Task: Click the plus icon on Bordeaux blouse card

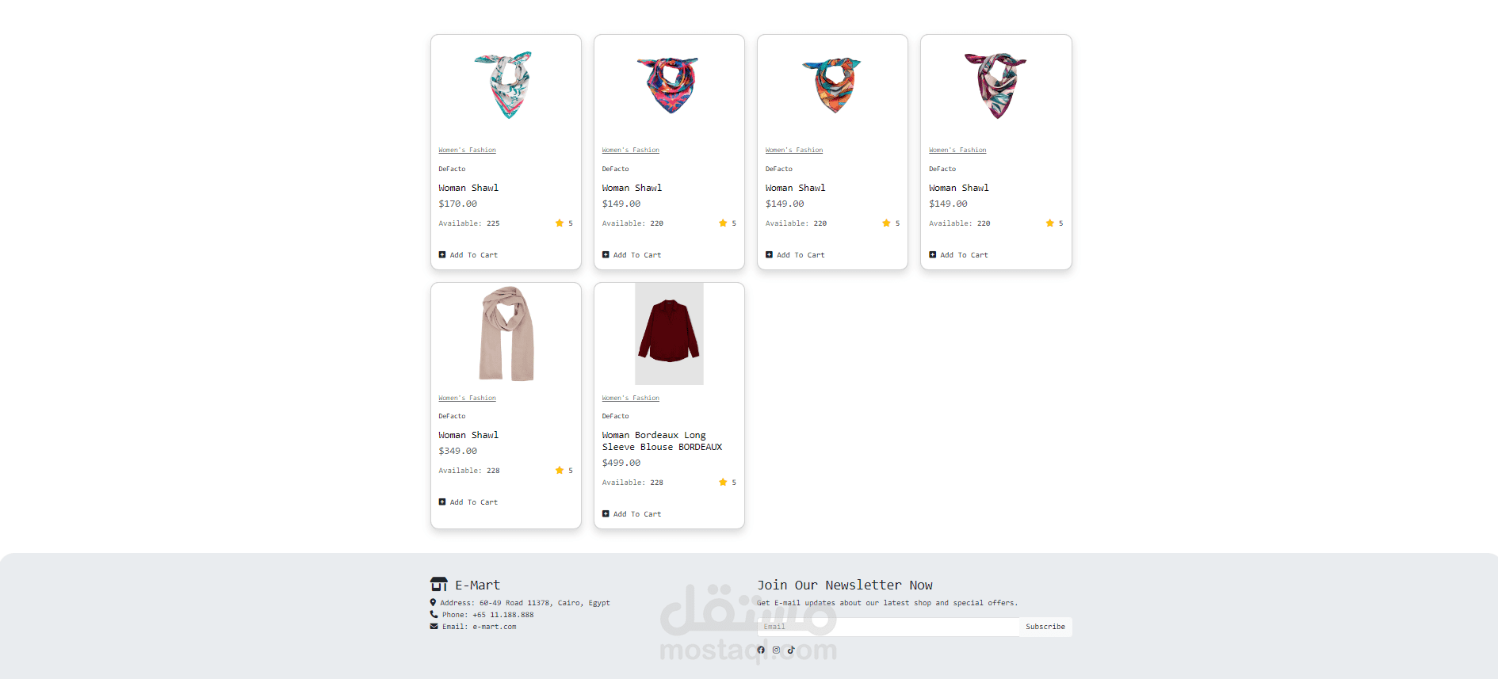Action: 606,513
